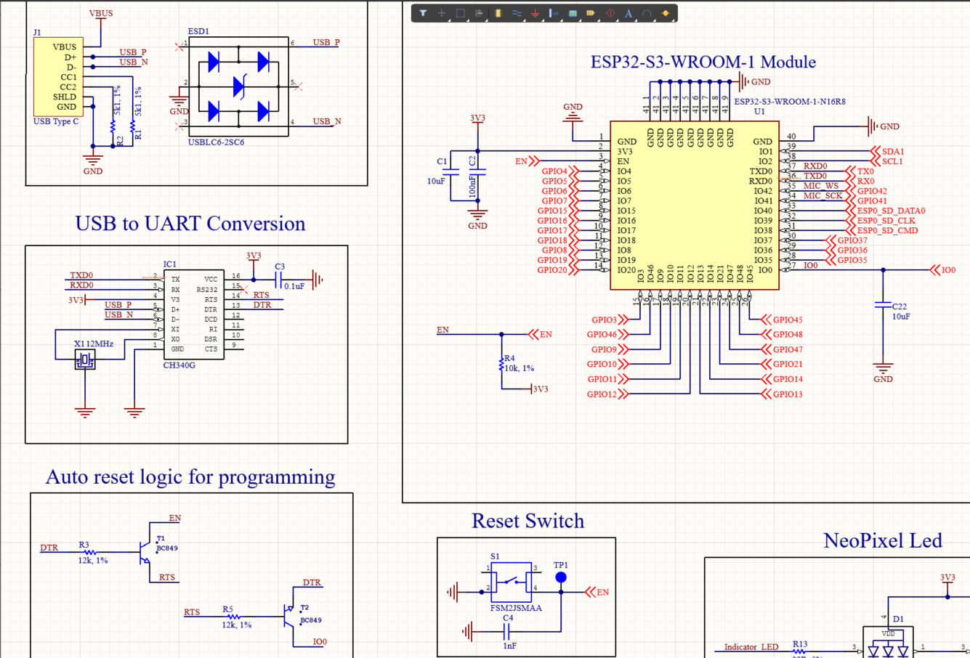
Task: Select capacitor C3 0.1uF
Action: 280,279
